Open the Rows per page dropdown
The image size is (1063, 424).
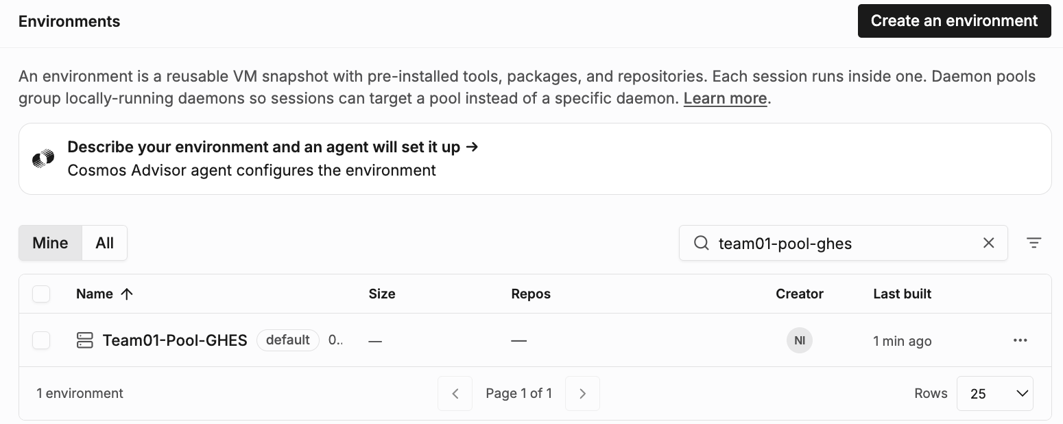tap(994, 393)
